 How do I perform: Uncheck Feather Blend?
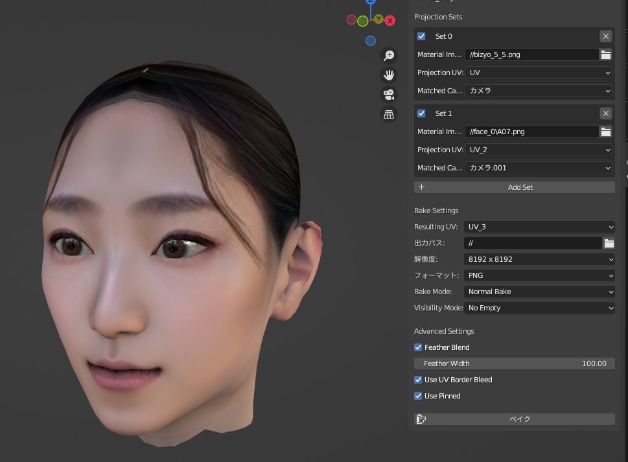(418, 347)
